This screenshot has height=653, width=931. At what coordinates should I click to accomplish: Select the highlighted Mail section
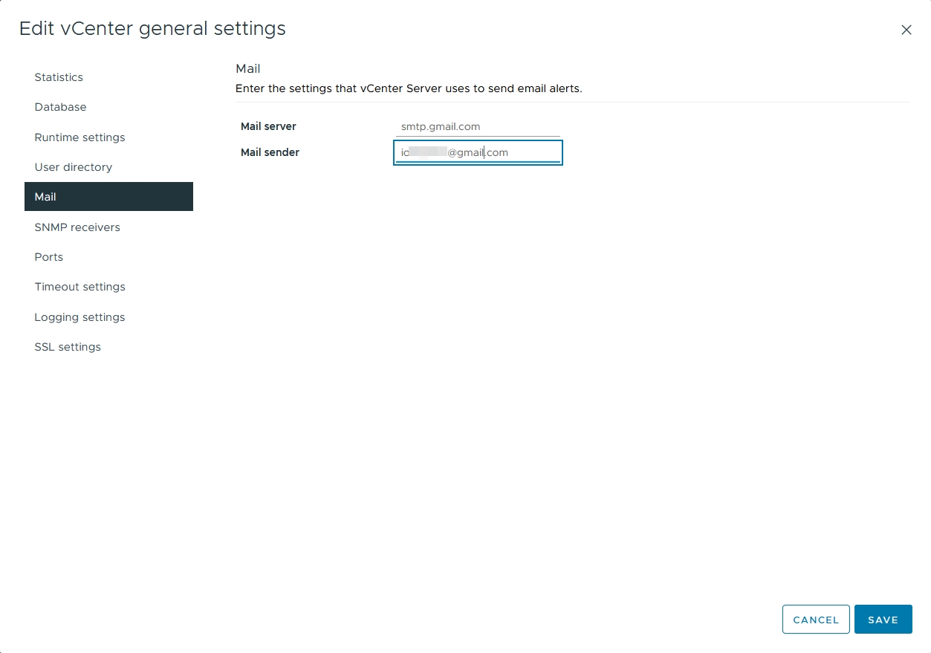pyautogui.click(x=45, y=196)
